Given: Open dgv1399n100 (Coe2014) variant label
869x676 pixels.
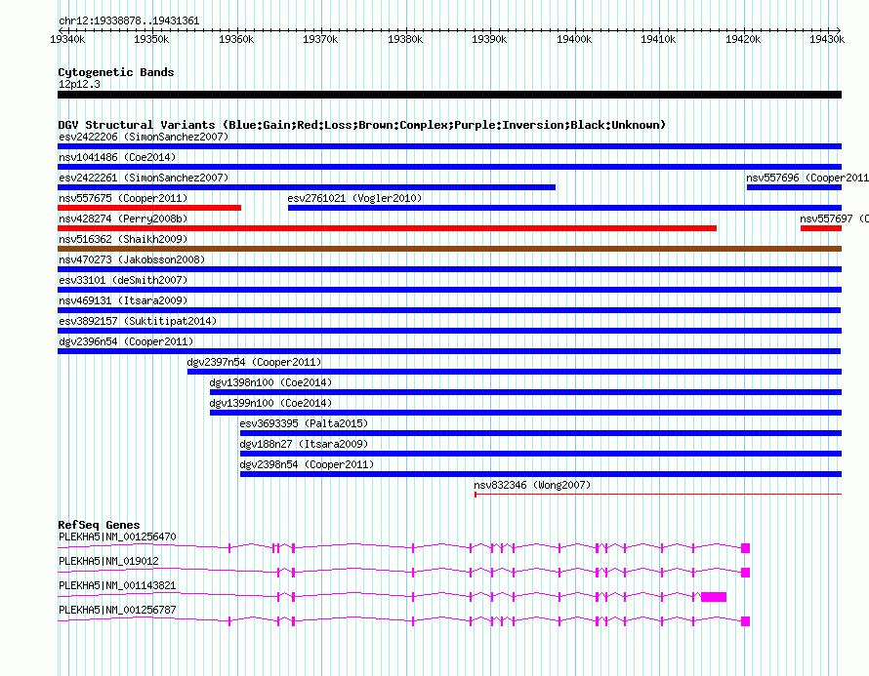Looking at the screenshot, I should [270, 403].
